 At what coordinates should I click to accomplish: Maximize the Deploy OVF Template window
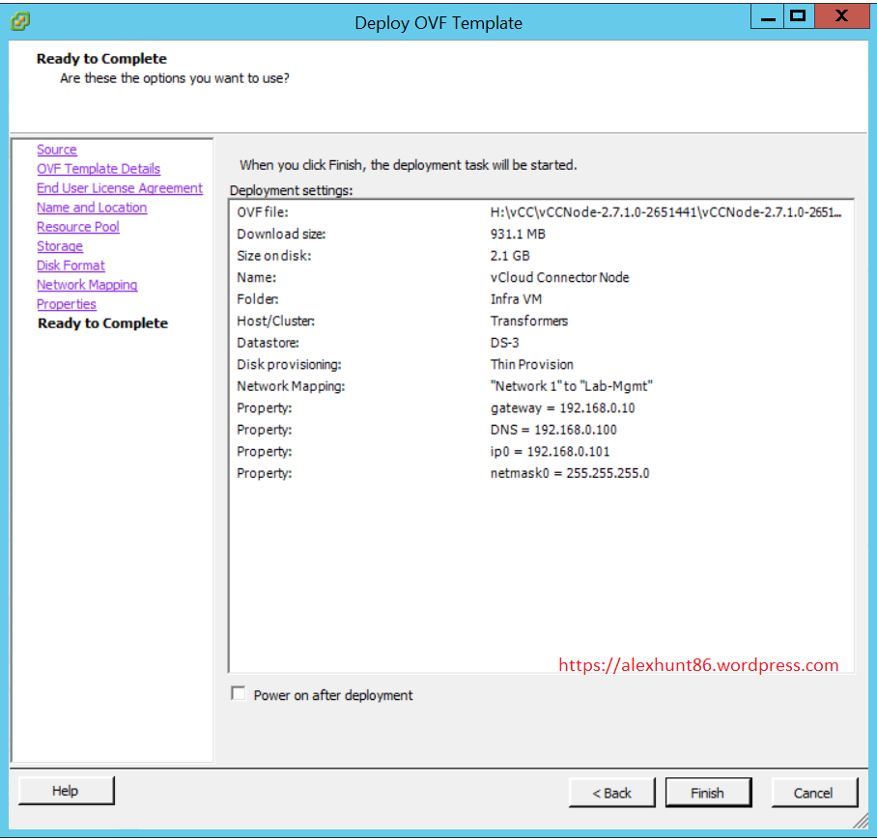(799, 16)
